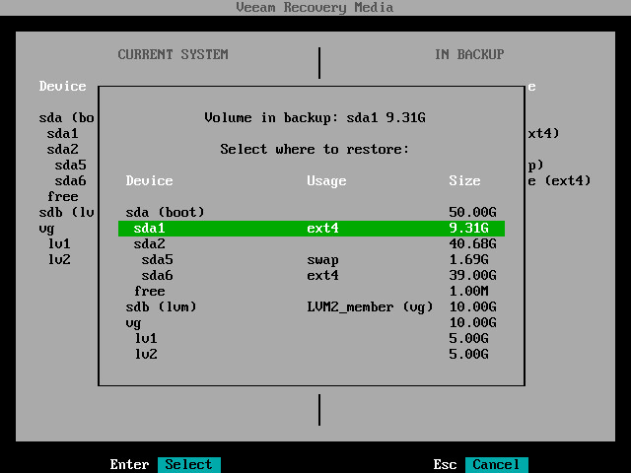Pick the sda5 swap row in dialog
The image size is (631, 473).
[x=312, y=260]
